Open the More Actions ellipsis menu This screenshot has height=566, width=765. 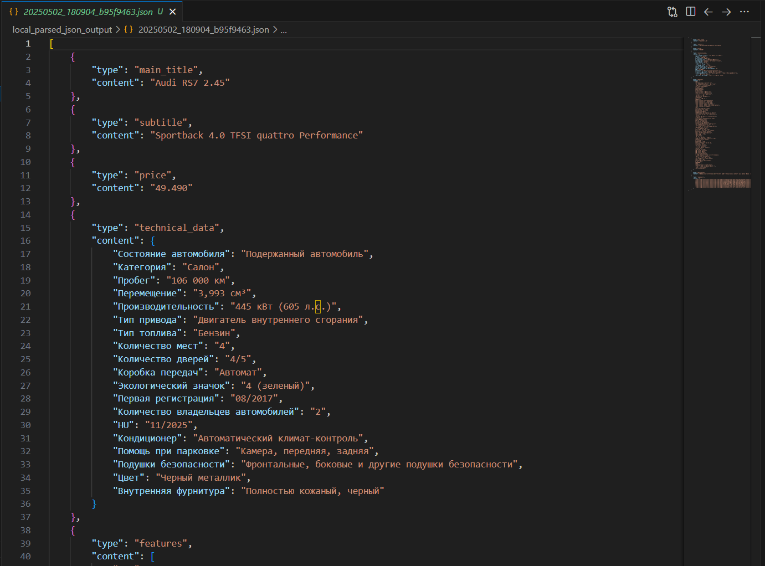(x=745, y=12)
